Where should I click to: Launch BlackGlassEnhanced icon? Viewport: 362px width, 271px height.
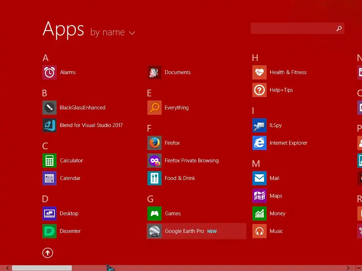coord(49,108)
